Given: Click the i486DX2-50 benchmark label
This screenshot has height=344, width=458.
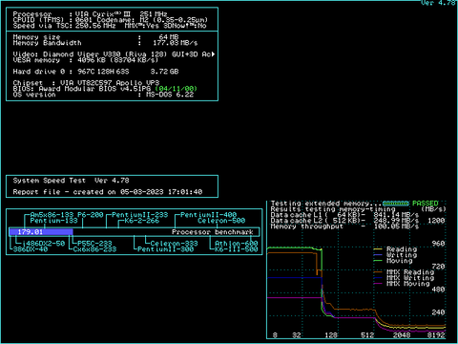Looking at the screenshot, I should (43, 244).
